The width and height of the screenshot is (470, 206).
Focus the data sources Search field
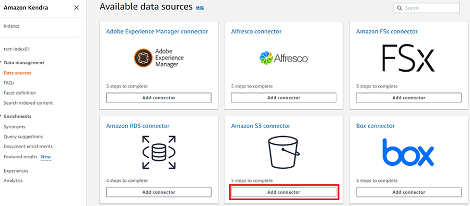coord(427,8)
